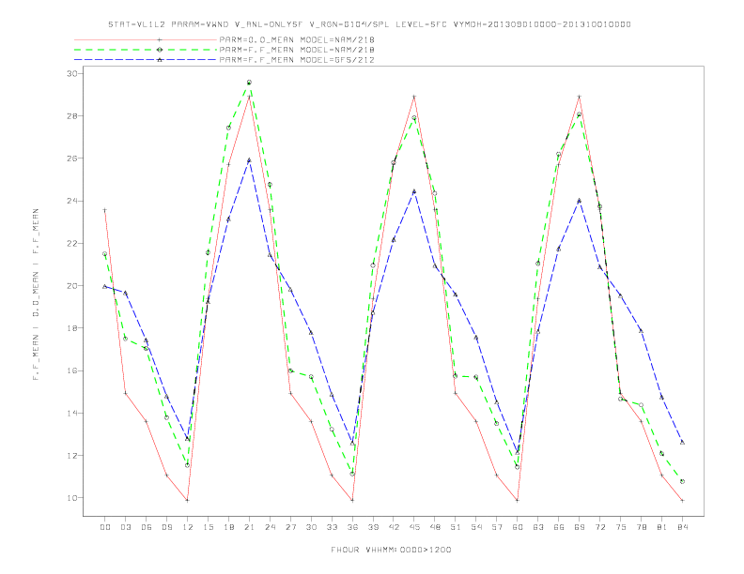Click x-axis tick label 72
Image resolution: width=744 pixels, height=574 pixels.
coord(599,527)
